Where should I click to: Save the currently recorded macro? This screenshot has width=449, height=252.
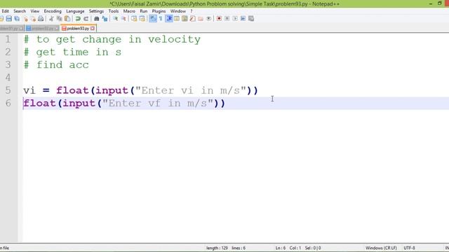[251, 19]
